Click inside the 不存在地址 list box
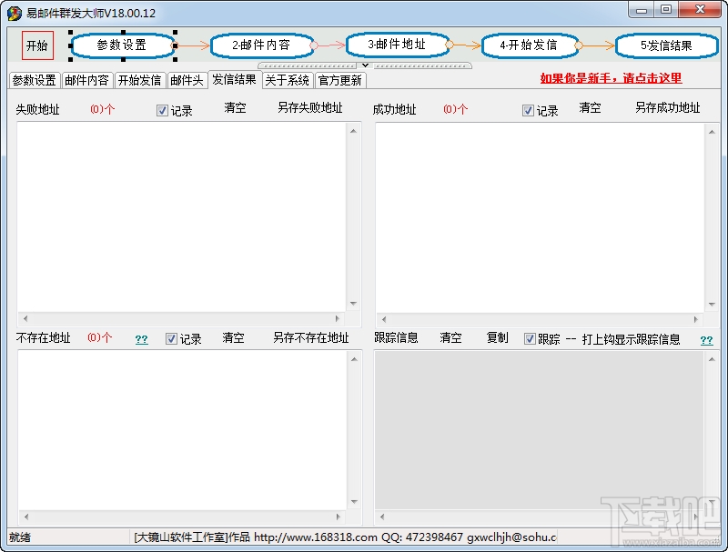Image resolution: width=728 pixels, height=552 pixels. click(183, 430)
